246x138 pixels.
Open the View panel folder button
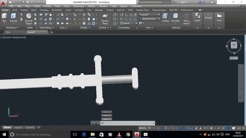219,17
